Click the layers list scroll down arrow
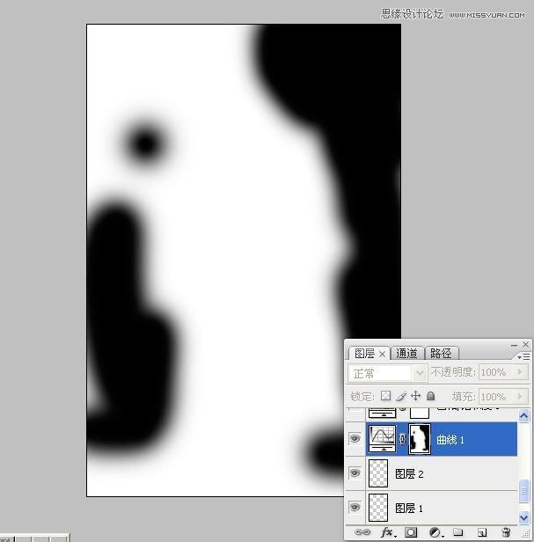Screen dimensions: 534x542 click(524, 517)
